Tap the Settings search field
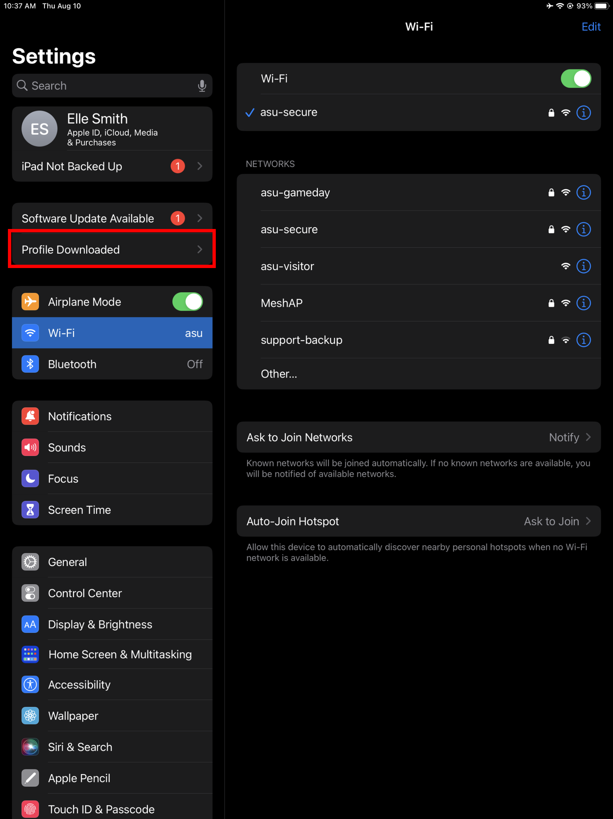 (112, 86)
